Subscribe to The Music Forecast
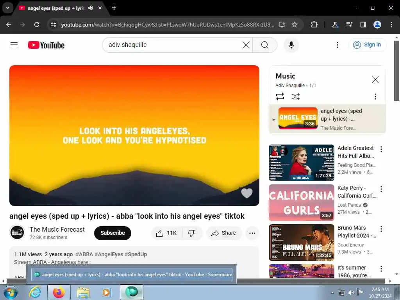The height and width of the screenshot is (300, 400). 112,233
